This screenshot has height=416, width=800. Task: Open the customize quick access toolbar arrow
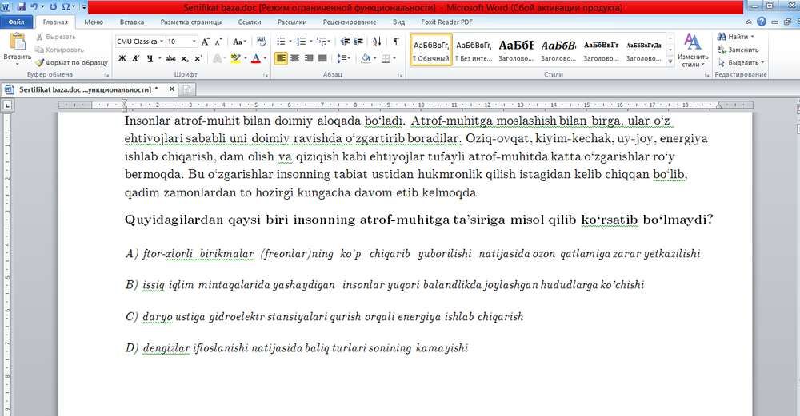(x=84, y=7)
